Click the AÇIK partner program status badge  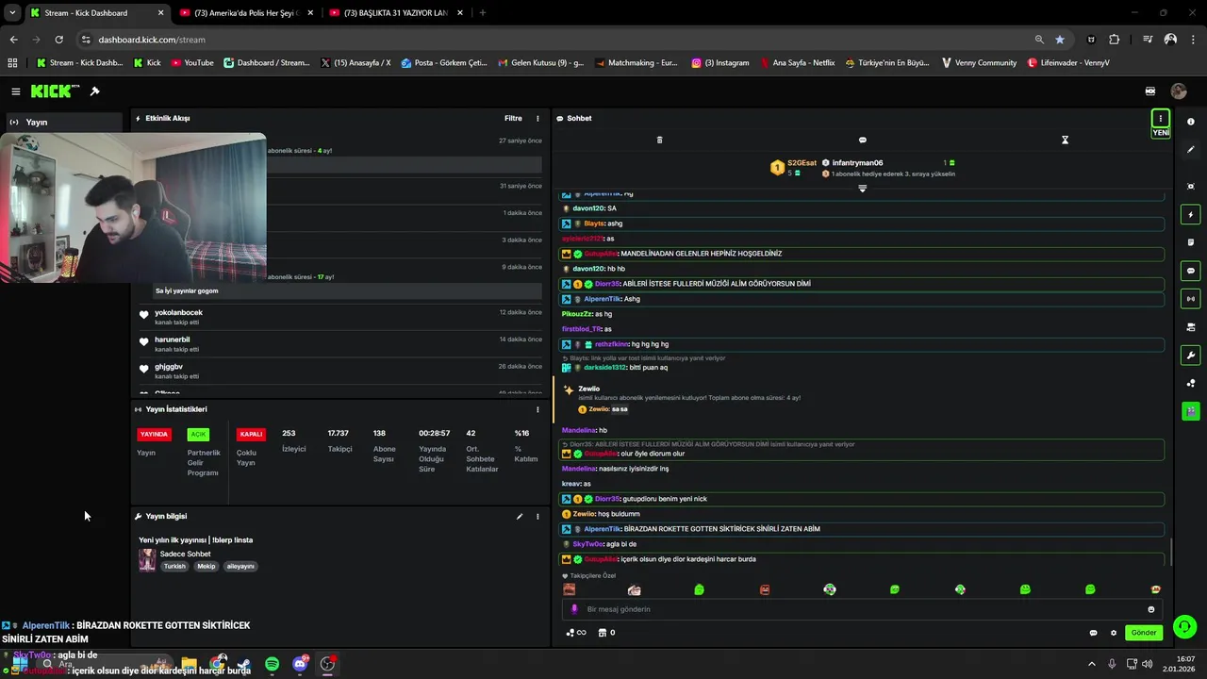(198, 435)
